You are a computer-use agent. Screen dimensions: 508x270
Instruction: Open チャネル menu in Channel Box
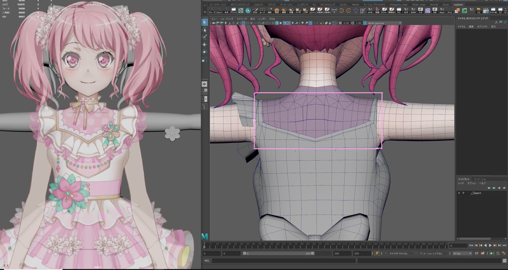click(x=461, y=27)
